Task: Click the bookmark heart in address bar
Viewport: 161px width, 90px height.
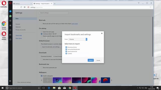Action: pyautogui.click(x=150, y=7)
